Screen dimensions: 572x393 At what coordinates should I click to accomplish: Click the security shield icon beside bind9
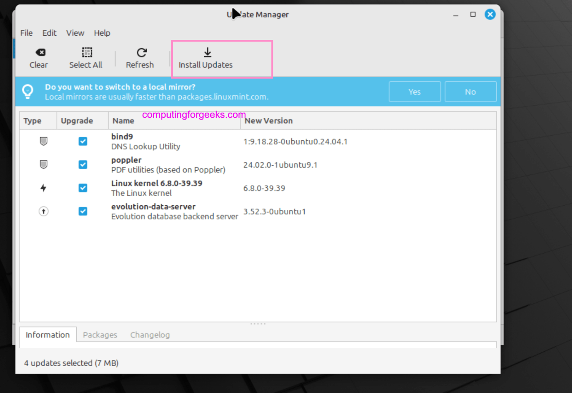(x=44, y=141)
